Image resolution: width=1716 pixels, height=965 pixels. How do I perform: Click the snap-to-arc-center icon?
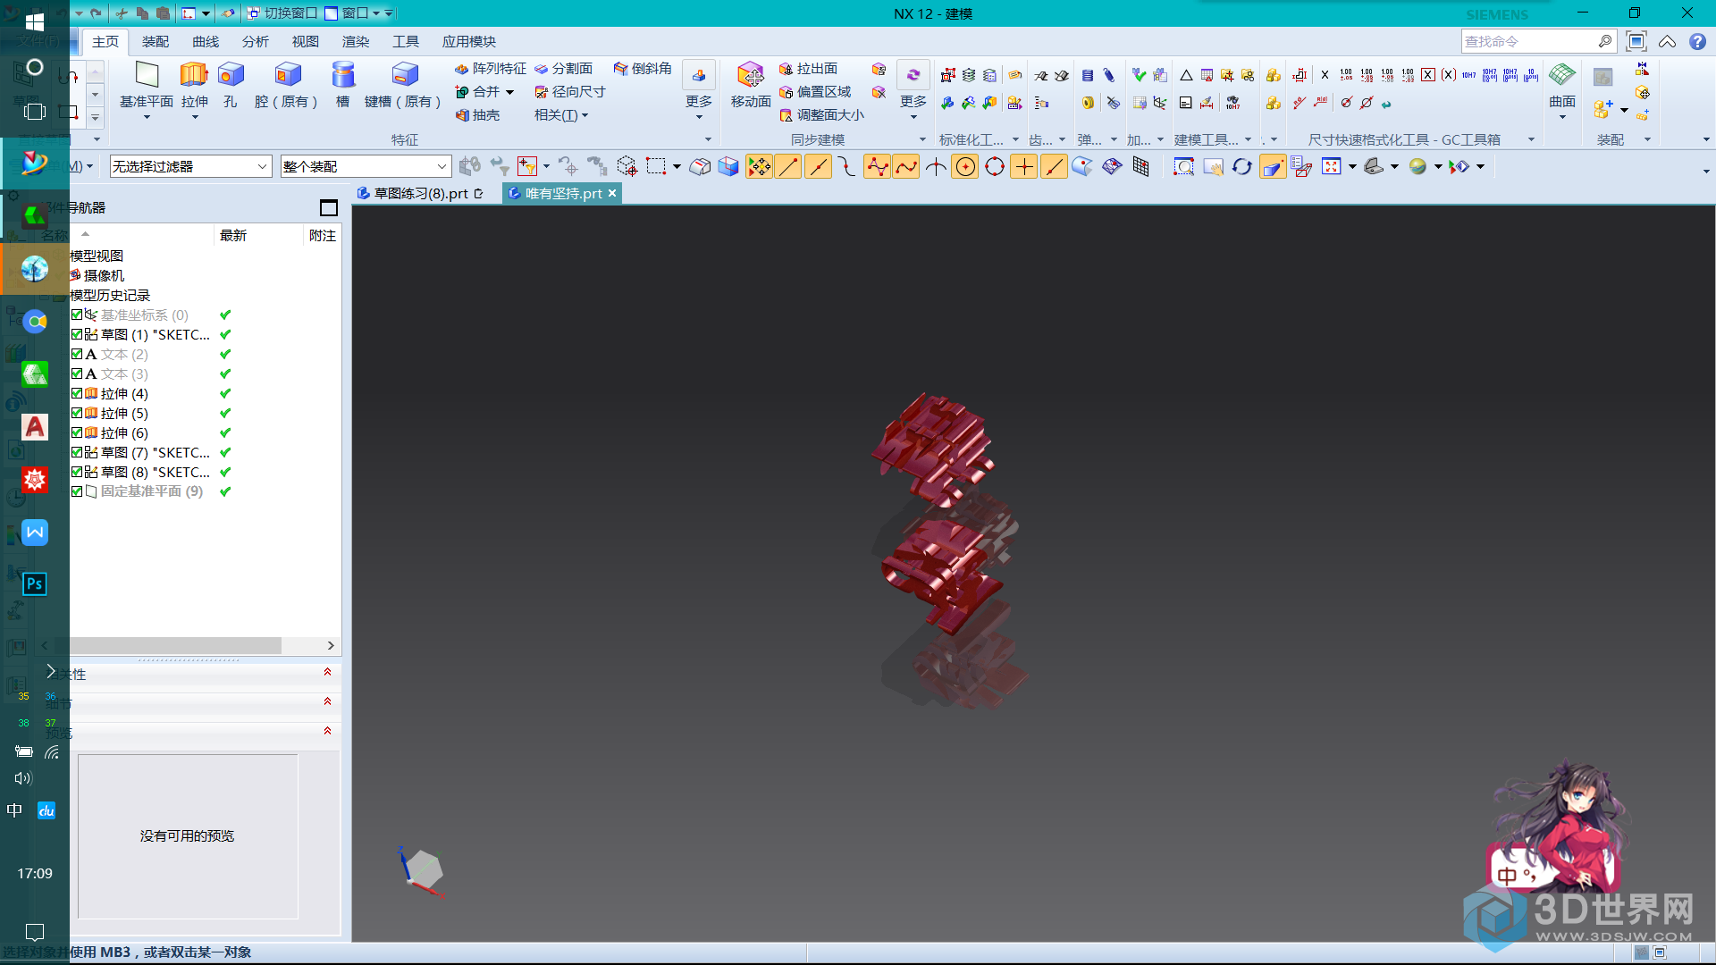pos(965,166)
